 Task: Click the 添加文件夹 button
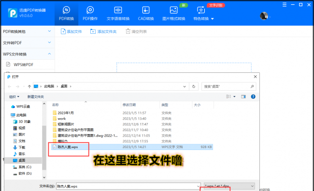click(103, 31)
